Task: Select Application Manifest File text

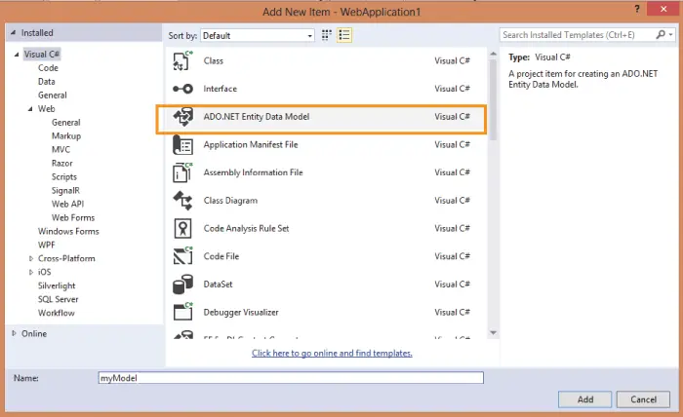Action: (251, 145)
